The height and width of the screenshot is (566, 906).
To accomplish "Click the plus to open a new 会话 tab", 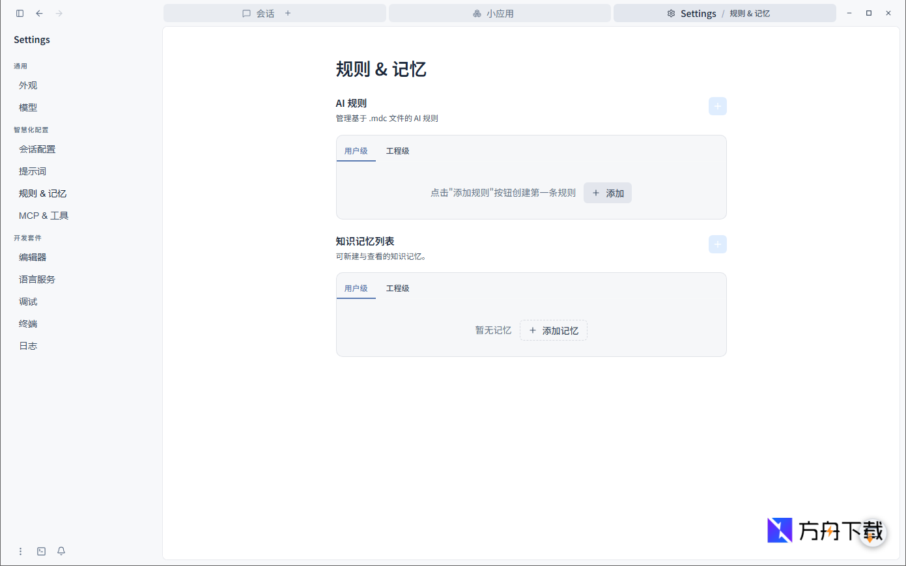I will pyautogui.click(x=287, y=13).
